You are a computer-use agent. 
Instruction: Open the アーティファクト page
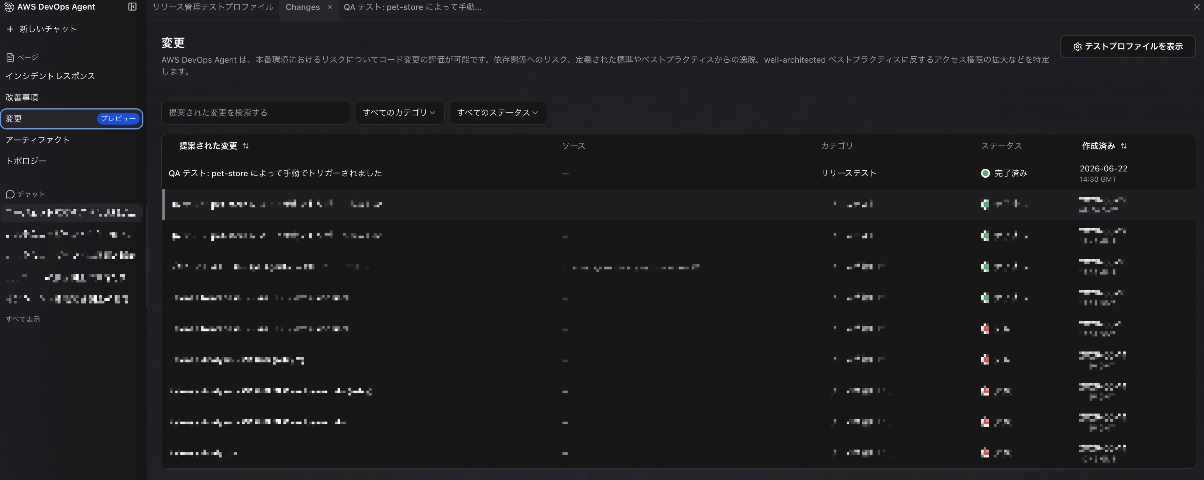click(x=37, y=140)
